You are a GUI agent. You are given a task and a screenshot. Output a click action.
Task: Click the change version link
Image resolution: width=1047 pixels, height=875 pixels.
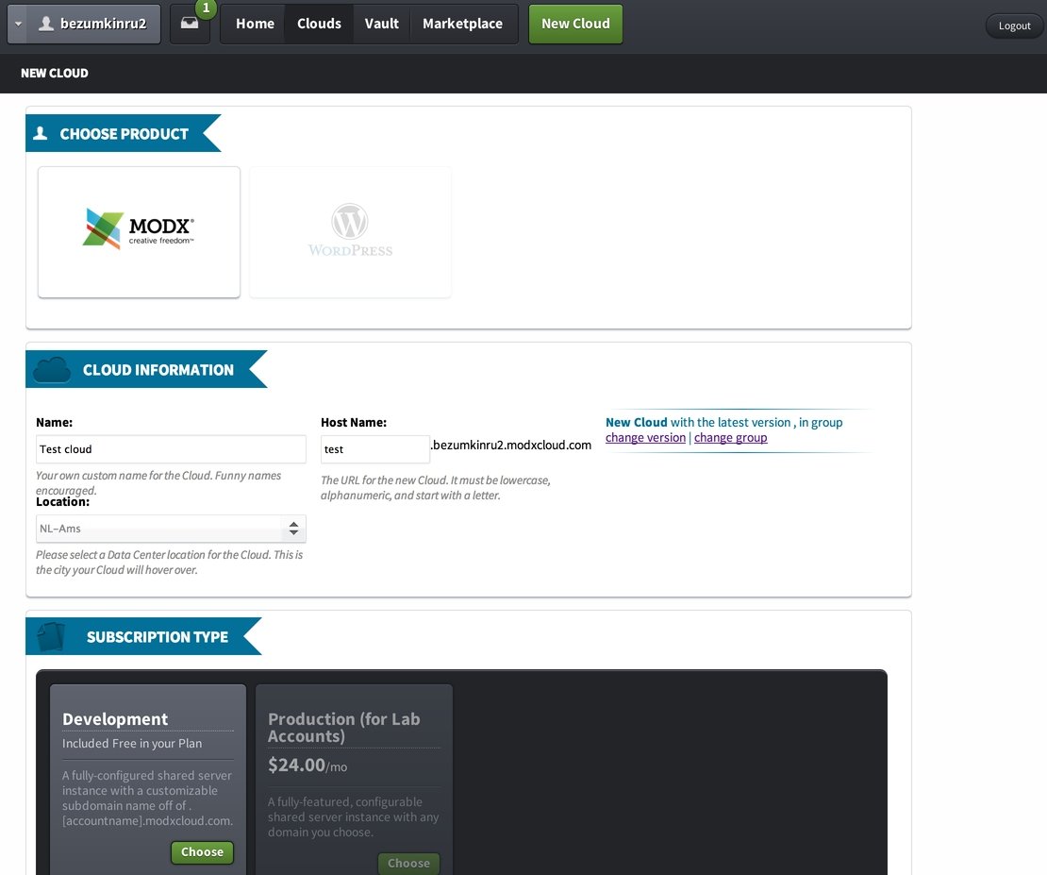point(645,438)
